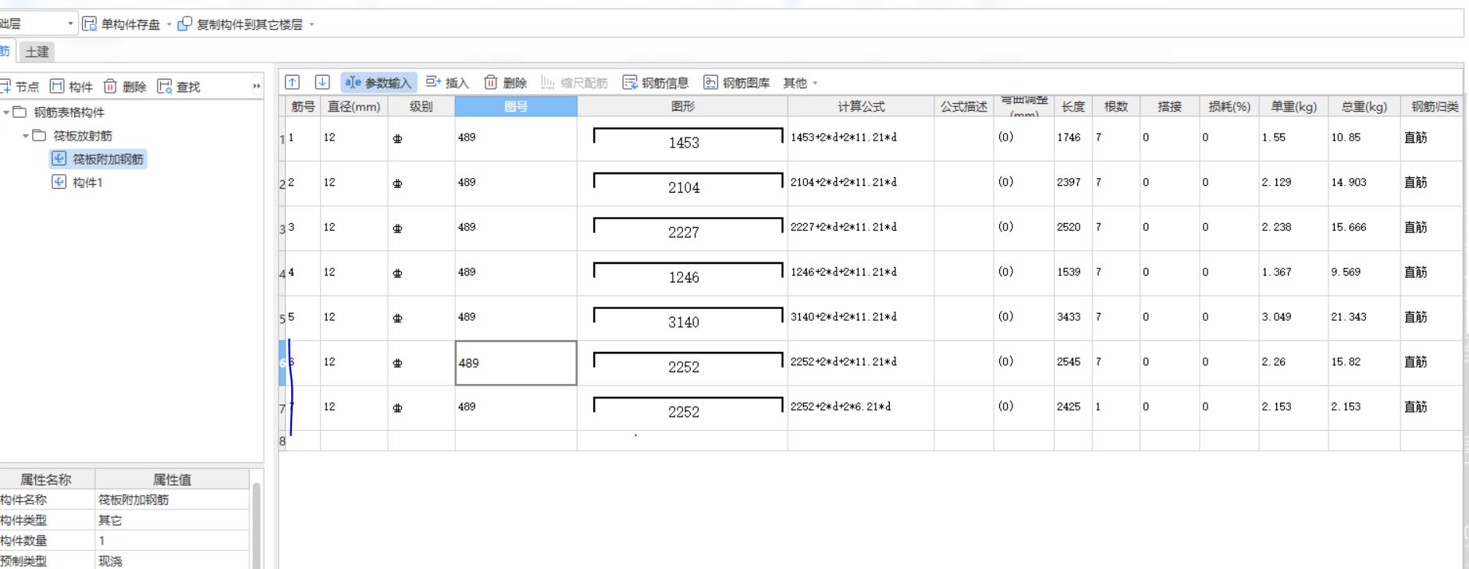
Task: Click 构件数量 value 1
Action: (172, 540)
